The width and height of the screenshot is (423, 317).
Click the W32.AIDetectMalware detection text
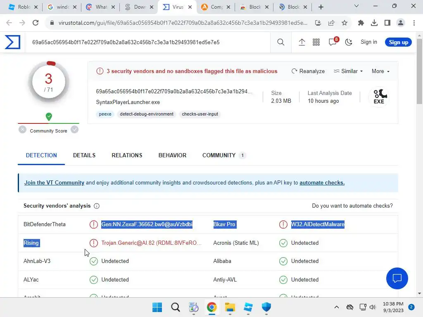click(318, 224)
